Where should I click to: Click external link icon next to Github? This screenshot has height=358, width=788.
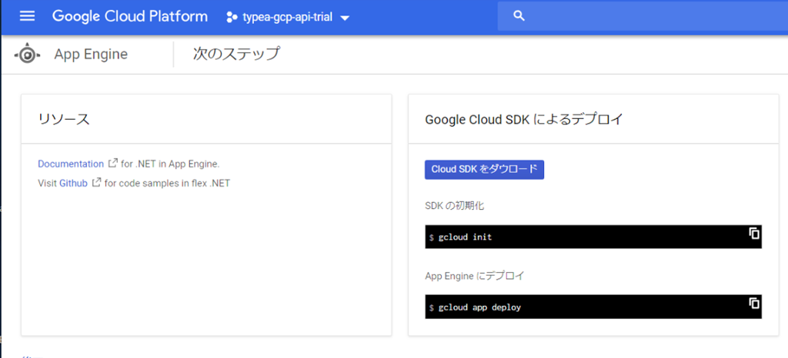[96, 183]
